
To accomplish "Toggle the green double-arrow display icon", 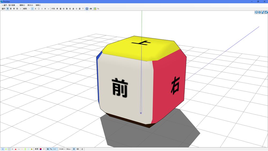I will pos(25,149).
